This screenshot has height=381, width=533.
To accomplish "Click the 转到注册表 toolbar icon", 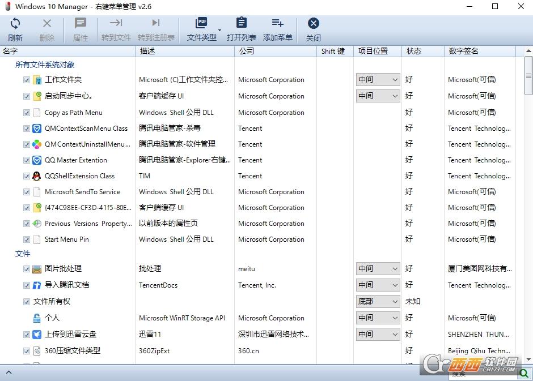I will pyautogui.click(x=156, y=23).
